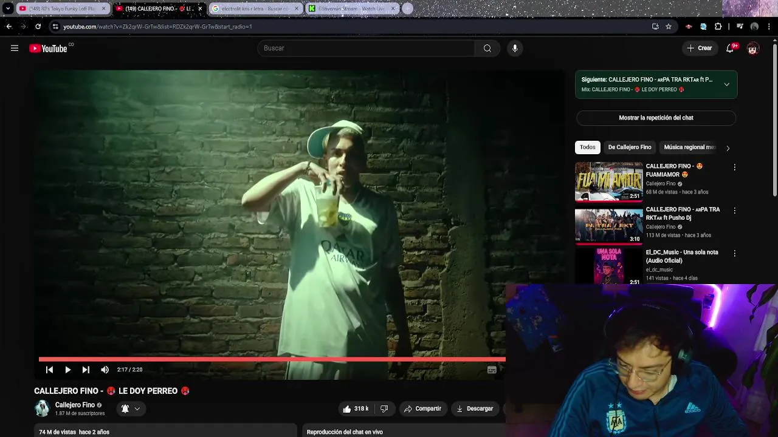
Task: Open browser three-dot menu
Action: 769,27
